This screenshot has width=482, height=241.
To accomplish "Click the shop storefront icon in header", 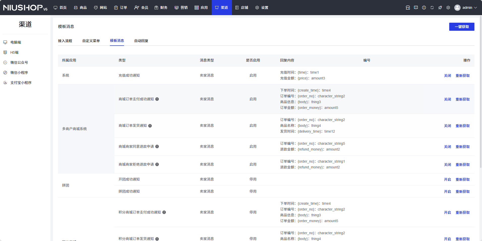I will tap(408, 8).
